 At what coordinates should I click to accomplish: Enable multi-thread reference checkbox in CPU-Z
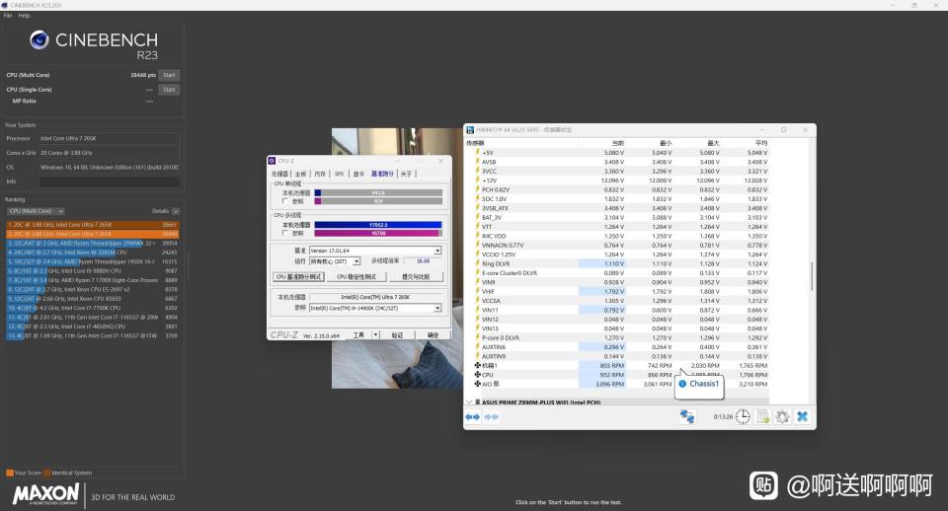[285, 233]
